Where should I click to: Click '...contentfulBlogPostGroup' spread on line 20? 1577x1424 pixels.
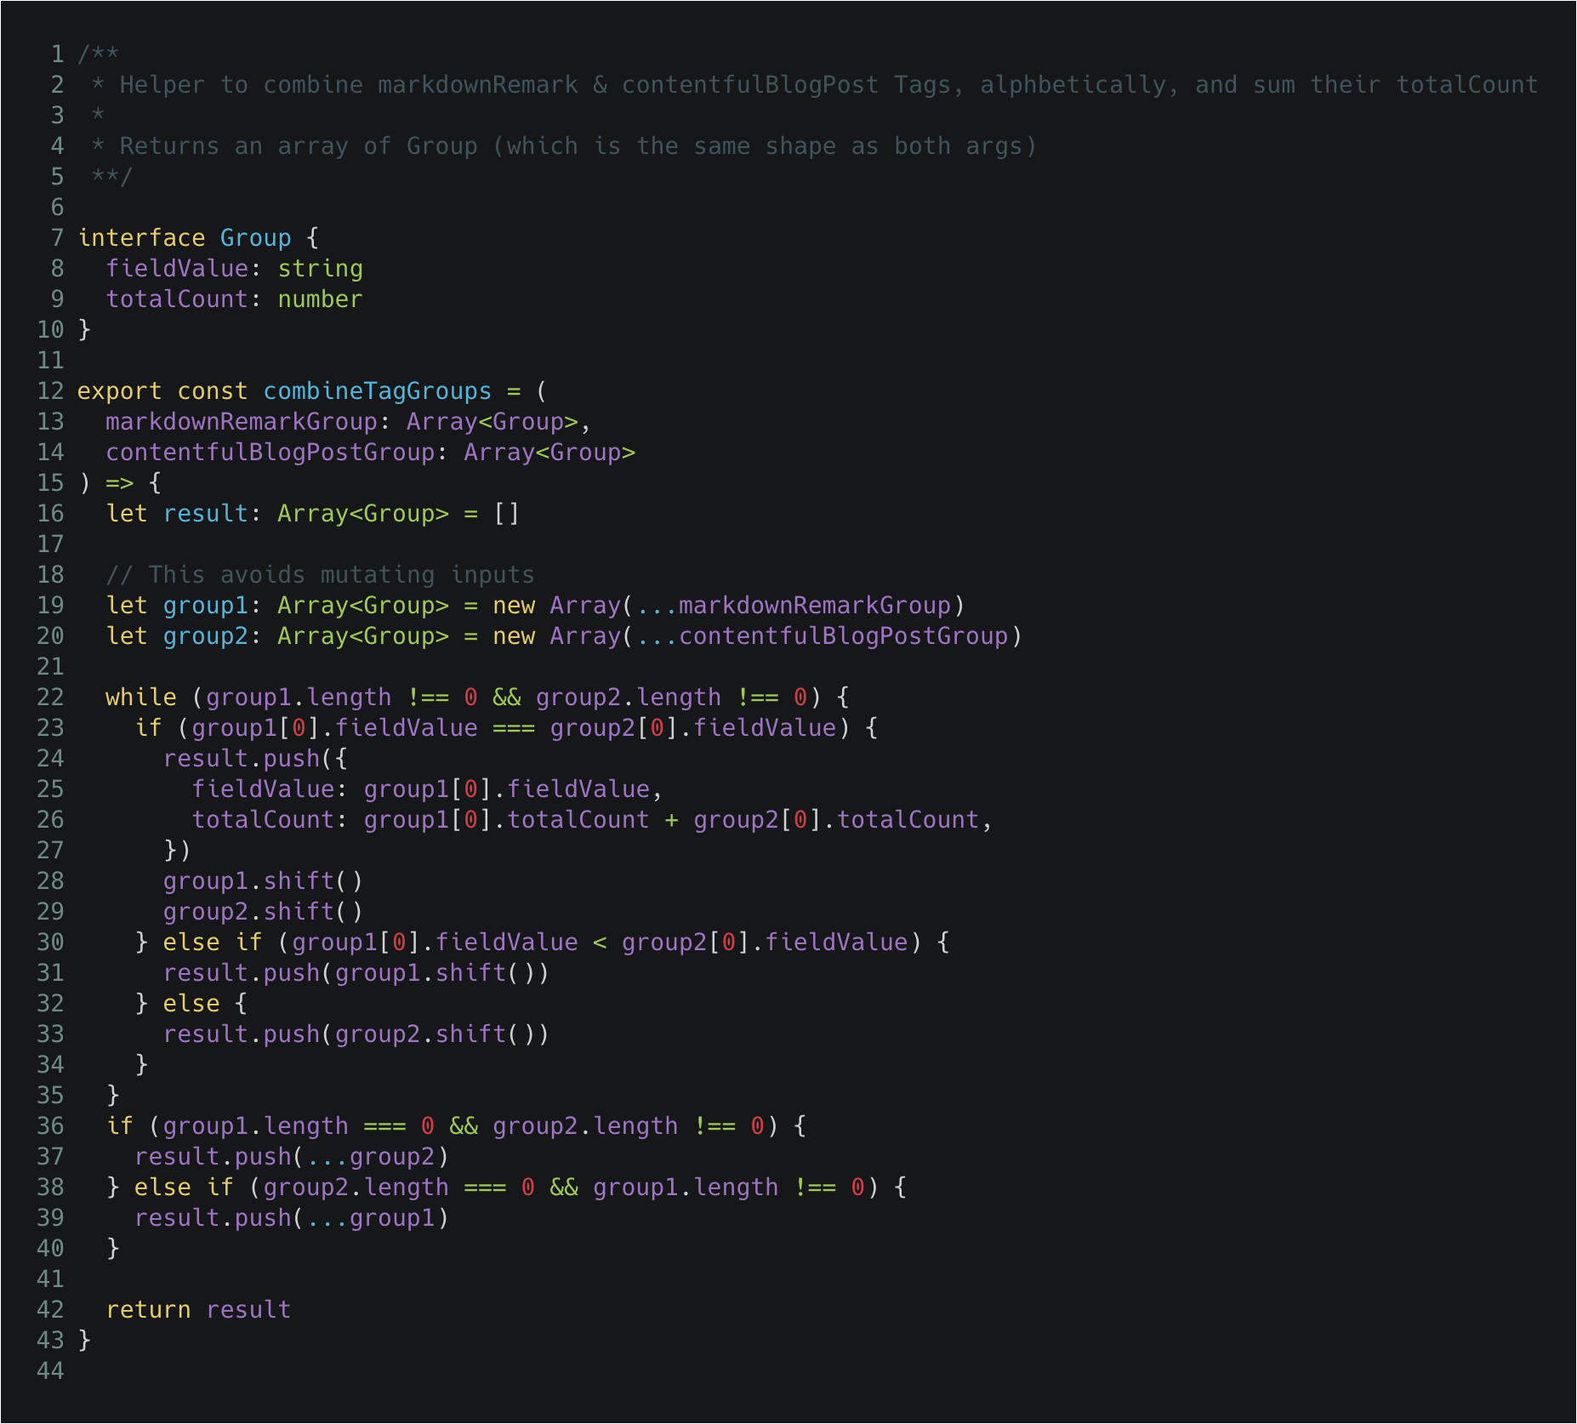[x=822, y=636]
